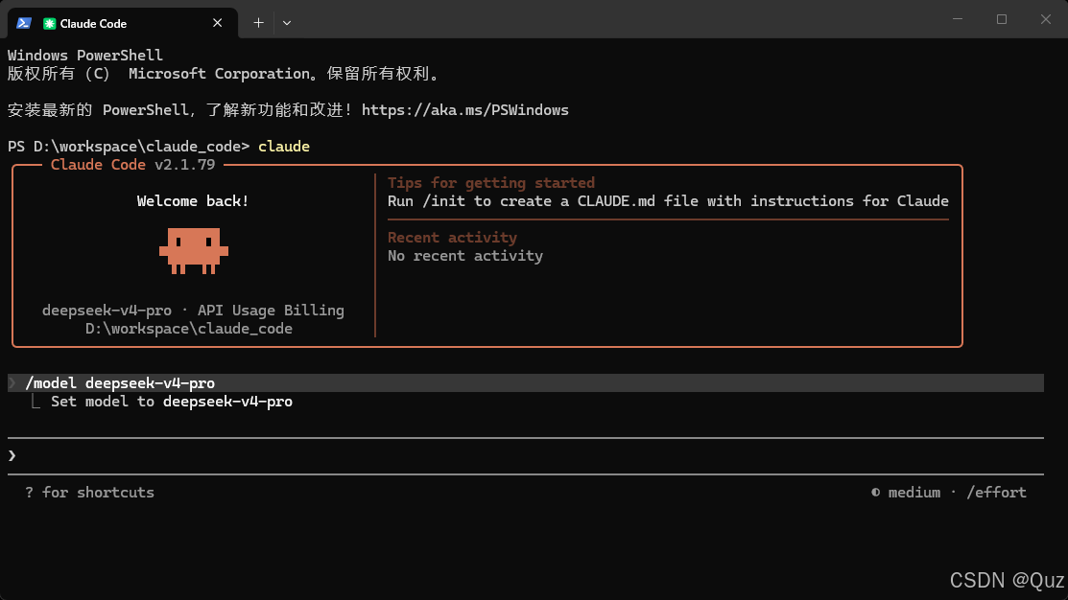Click the Welcome back! text
This screenshot has width=1068, height=600.
pyautogui.click(x=193, y=201)
